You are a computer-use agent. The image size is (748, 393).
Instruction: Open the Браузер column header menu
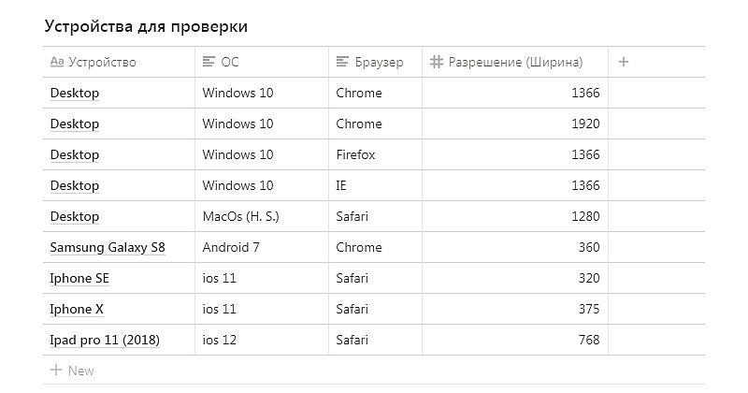376,62
